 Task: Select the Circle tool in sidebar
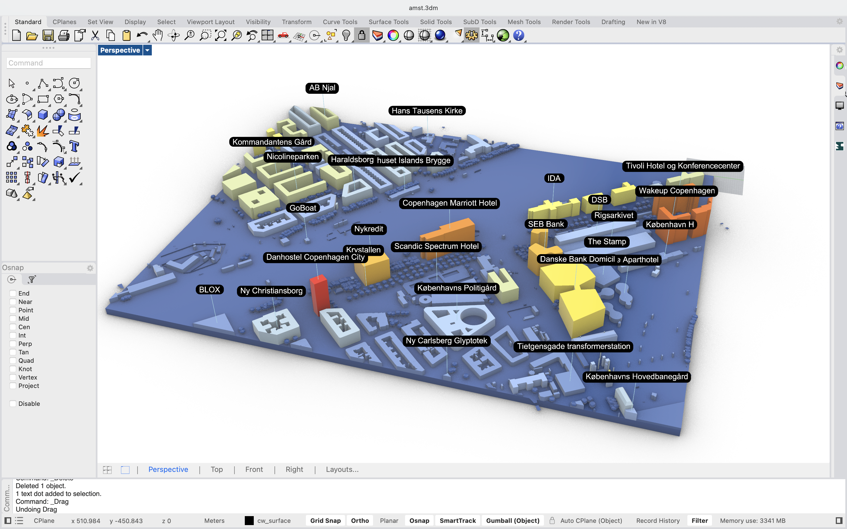[x=74, y=83]
